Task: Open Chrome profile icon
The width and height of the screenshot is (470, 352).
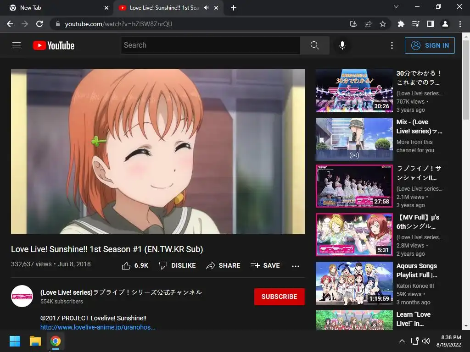Action: (445, 24)
